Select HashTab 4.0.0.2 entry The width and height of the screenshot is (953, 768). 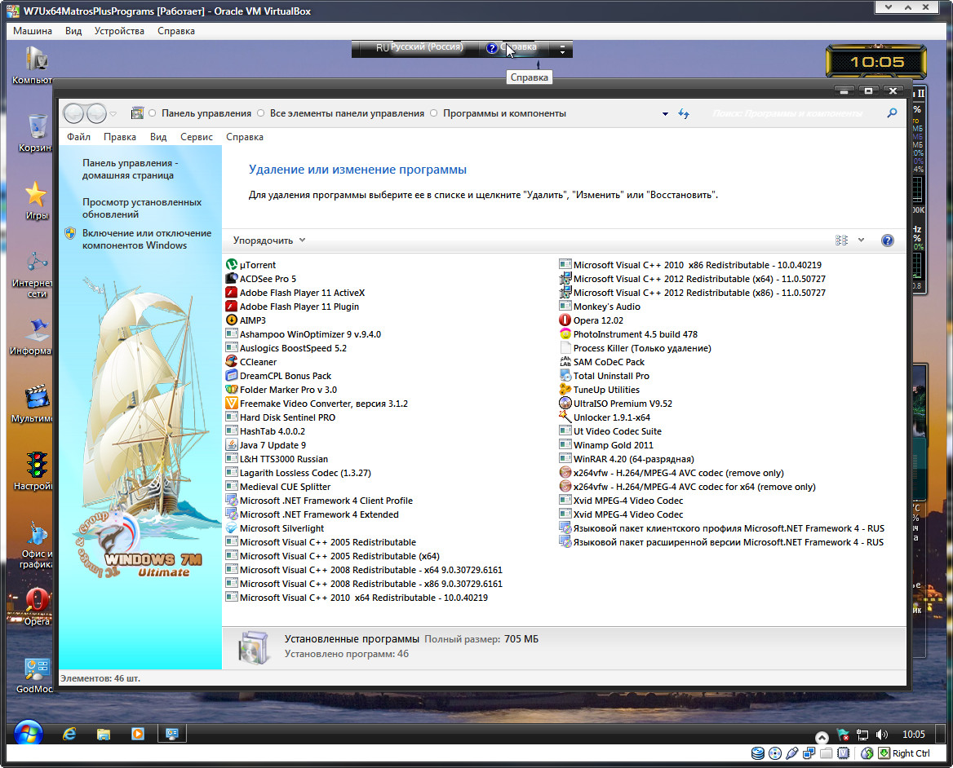[x=266, y=431]
